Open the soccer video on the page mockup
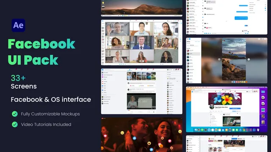This screenshot has height=152, width=271. (232, 121)
